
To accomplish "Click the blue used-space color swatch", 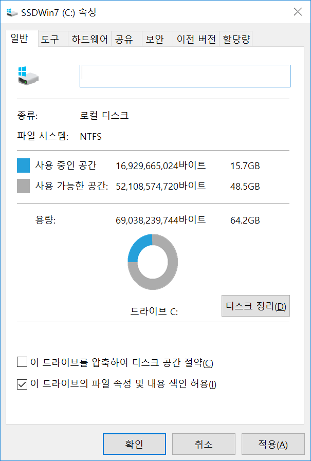I will [x=23, y=165].
